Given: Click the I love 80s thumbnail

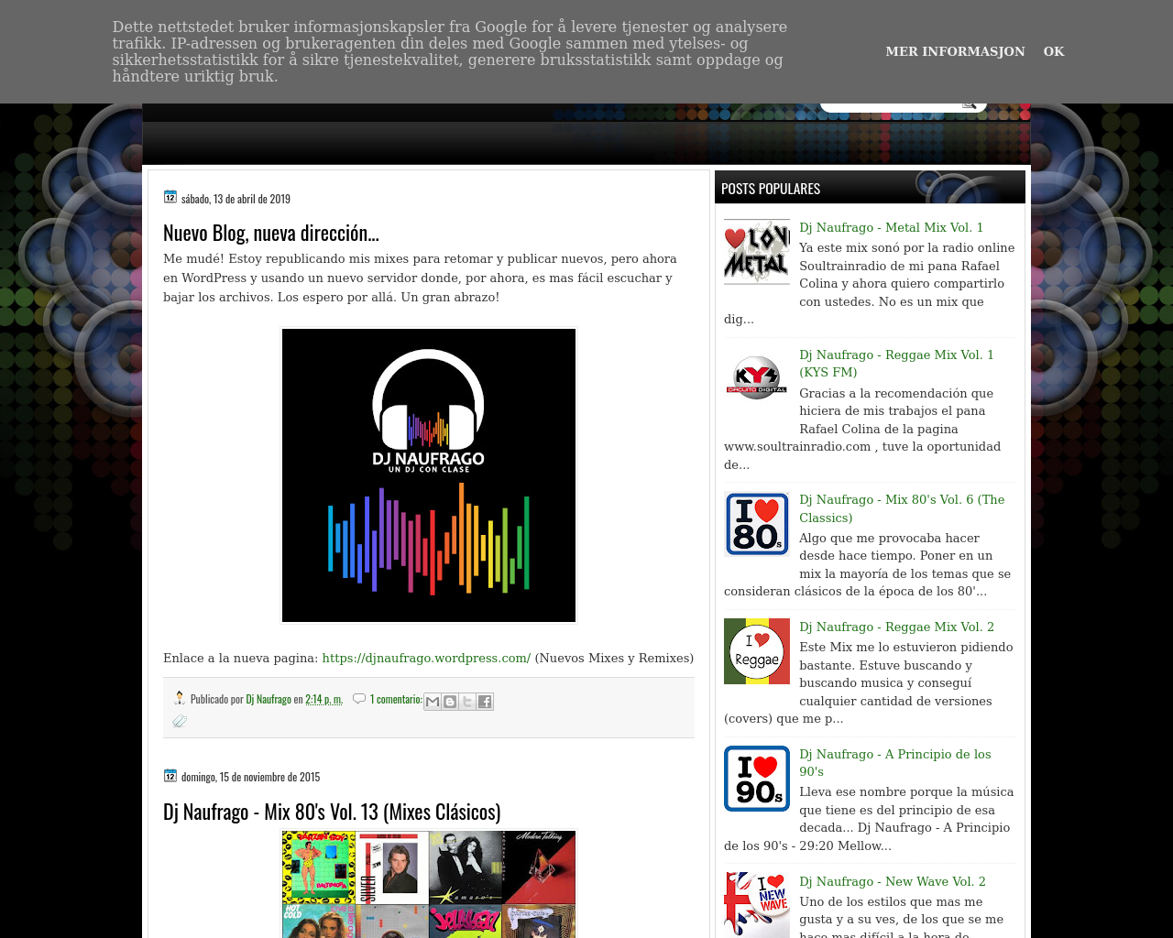Looking at the screenshot, I should 757,524.
